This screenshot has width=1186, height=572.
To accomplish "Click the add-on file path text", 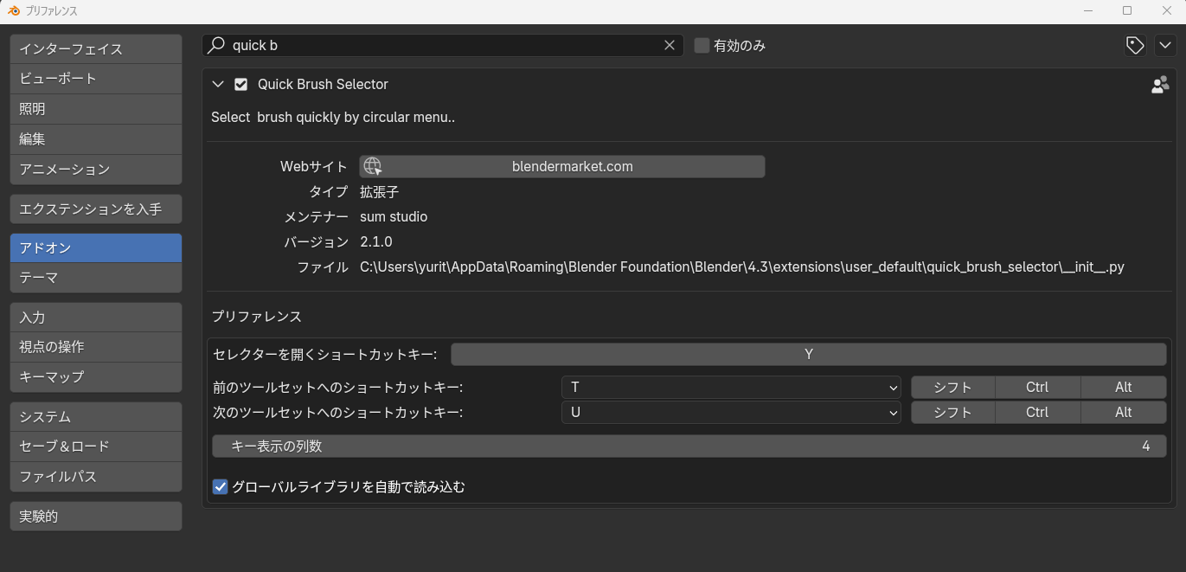I will click(742, 267).
